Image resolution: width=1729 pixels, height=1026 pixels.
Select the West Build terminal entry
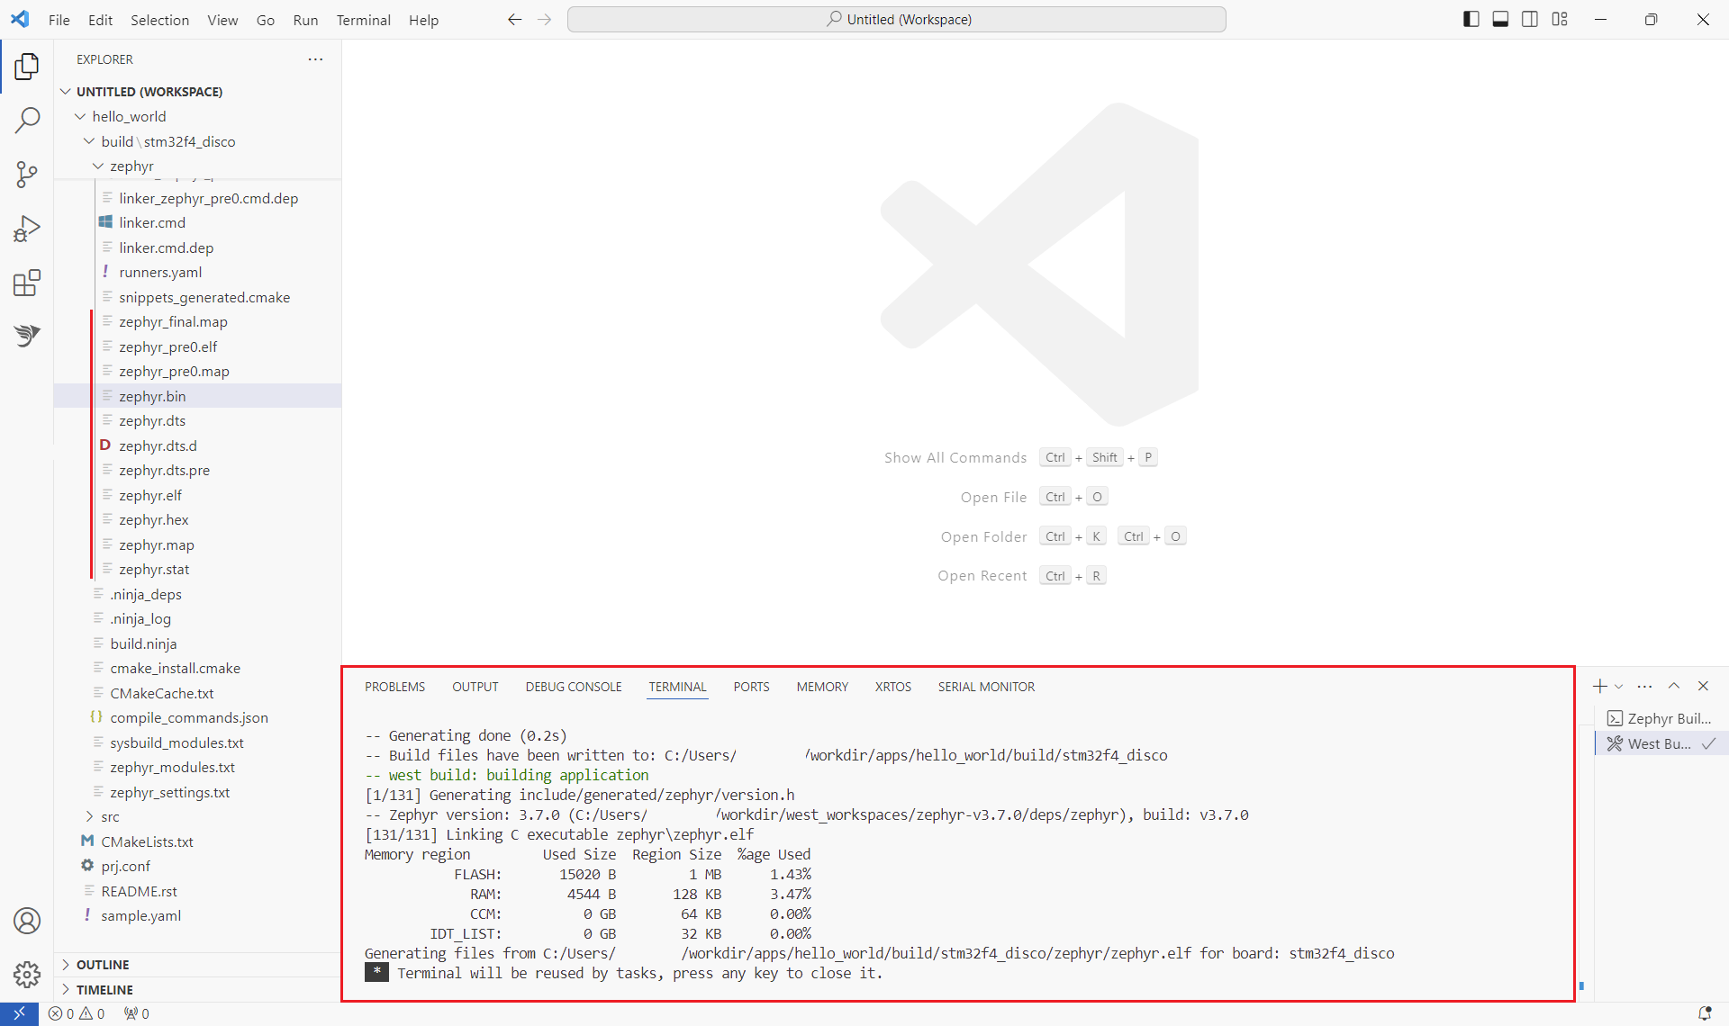point(1659,743)
